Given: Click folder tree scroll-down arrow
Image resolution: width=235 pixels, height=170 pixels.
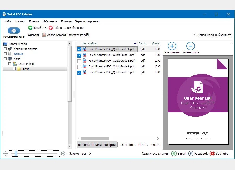Looking at the screenshot, I should pos(69,146).
